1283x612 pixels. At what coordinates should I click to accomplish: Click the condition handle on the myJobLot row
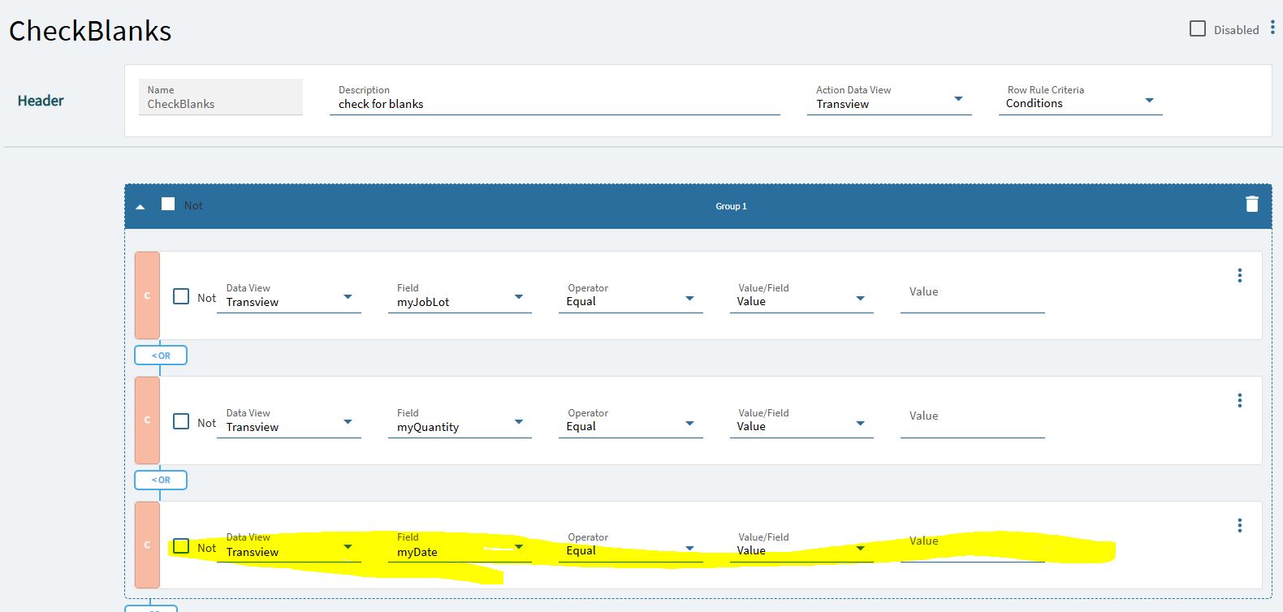[147, 295]
